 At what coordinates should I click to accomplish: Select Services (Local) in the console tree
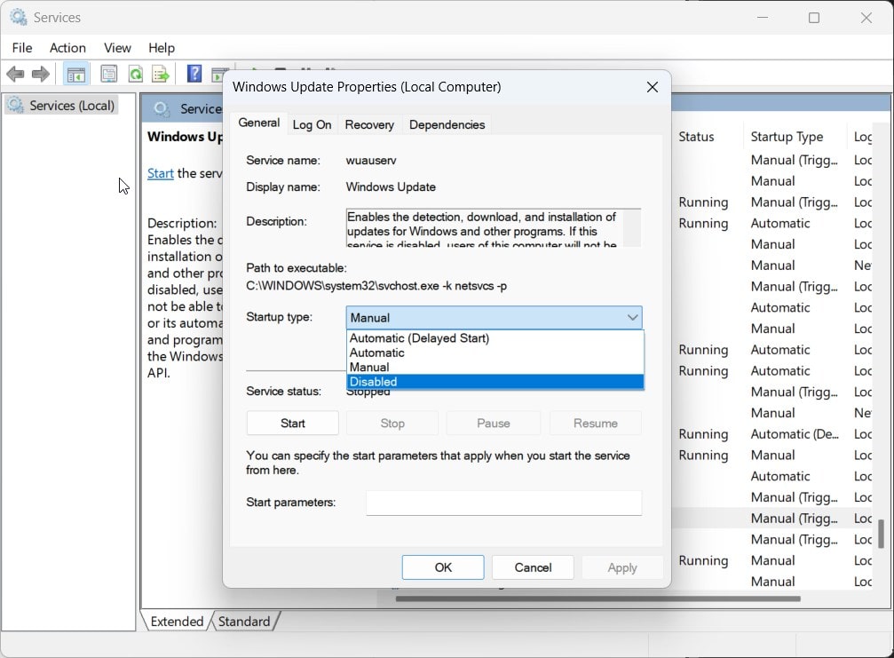click(x=61, y=106)
